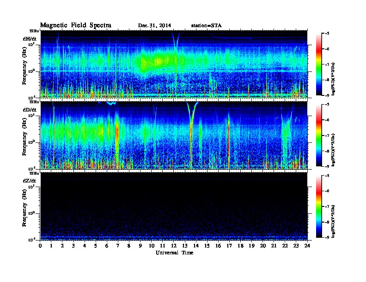This screenshot has height=282, width=366.
Task: Click hour 9 on the Universal Time axis
Action: [140, 246]
